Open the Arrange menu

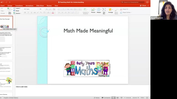coord(111,11)
